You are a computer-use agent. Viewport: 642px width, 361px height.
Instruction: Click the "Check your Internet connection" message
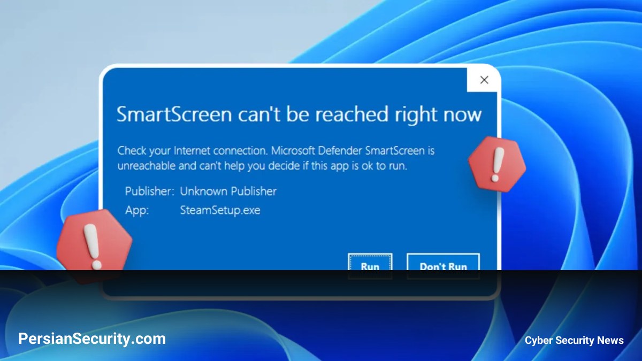coord(276,158)
